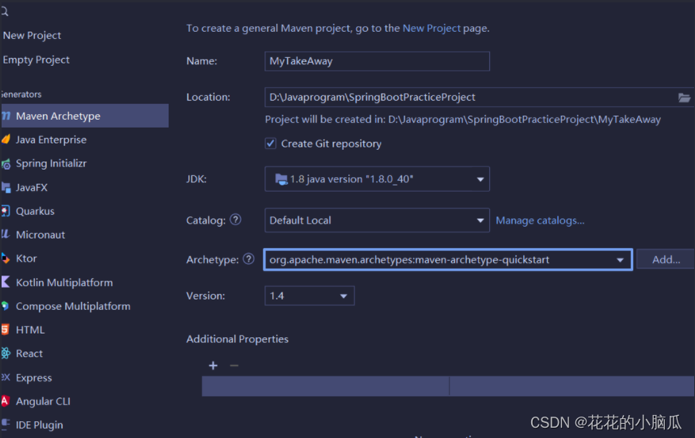Click the React atom icon
Screen dimensions: 695x438
[x=6, y=353]
